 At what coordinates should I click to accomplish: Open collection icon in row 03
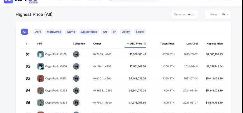(76, 78)
